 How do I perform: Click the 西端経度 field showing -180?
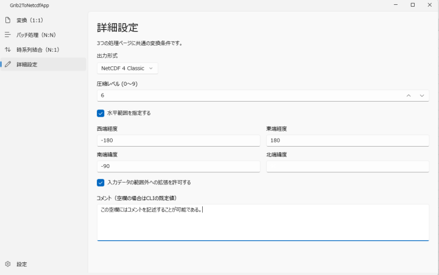pyautogui.click(x=178, y=141)
